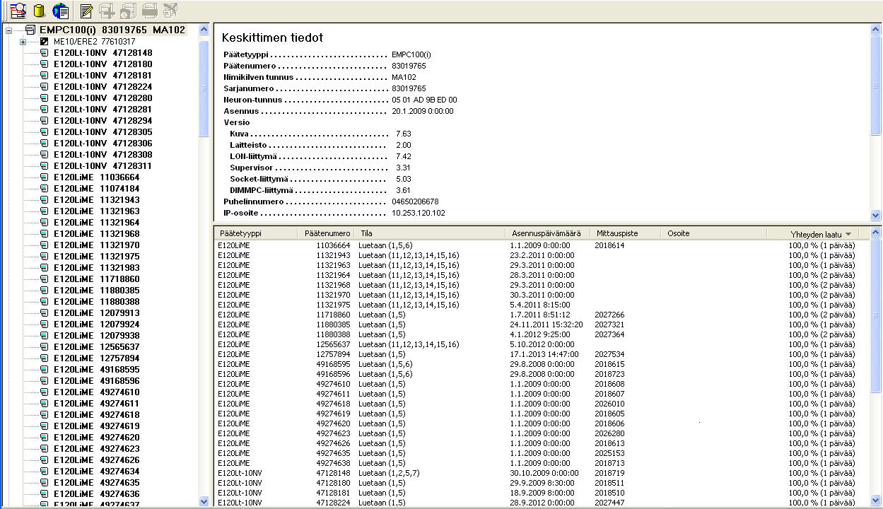The width and height of the screenshot is (883, 509).
Task: Click Puhelinnumero value 04650206678
Action: tap(415, 201)
